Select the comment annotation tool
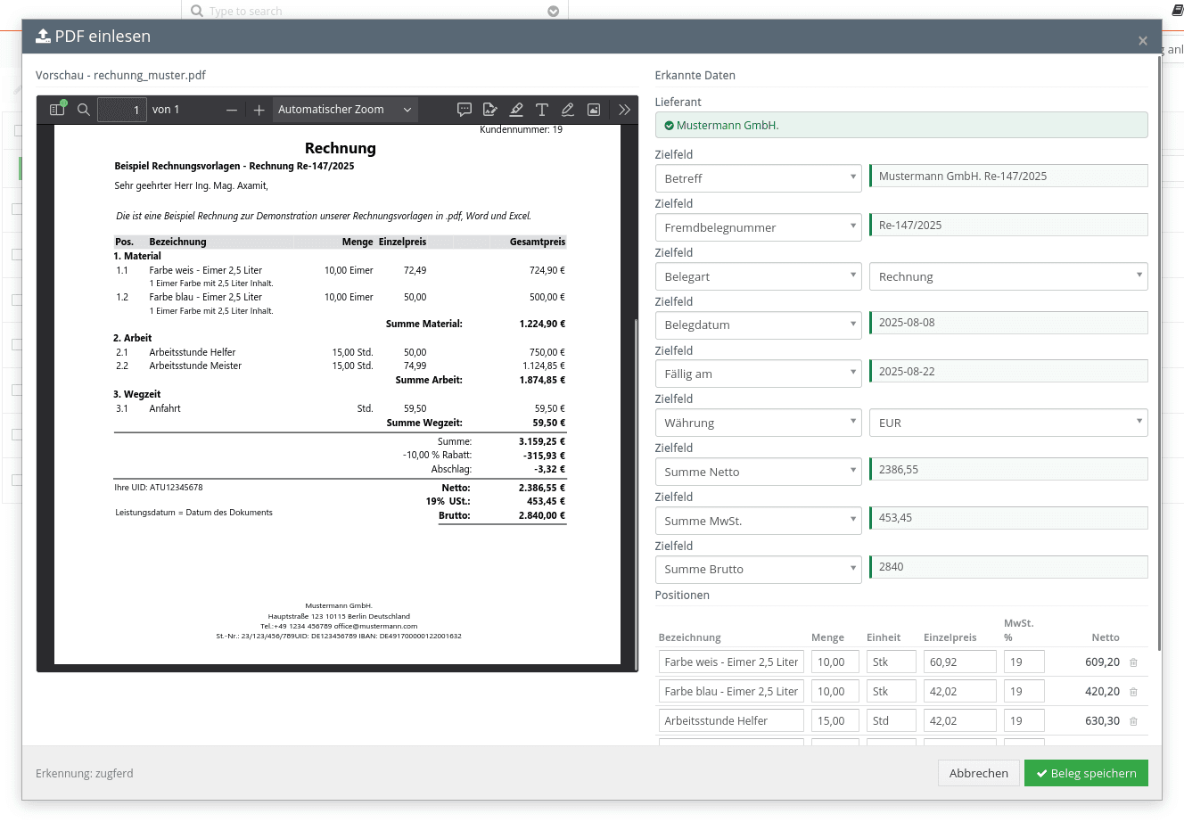Viewport: 1184px width, 822px height. (x=465, y=110)
